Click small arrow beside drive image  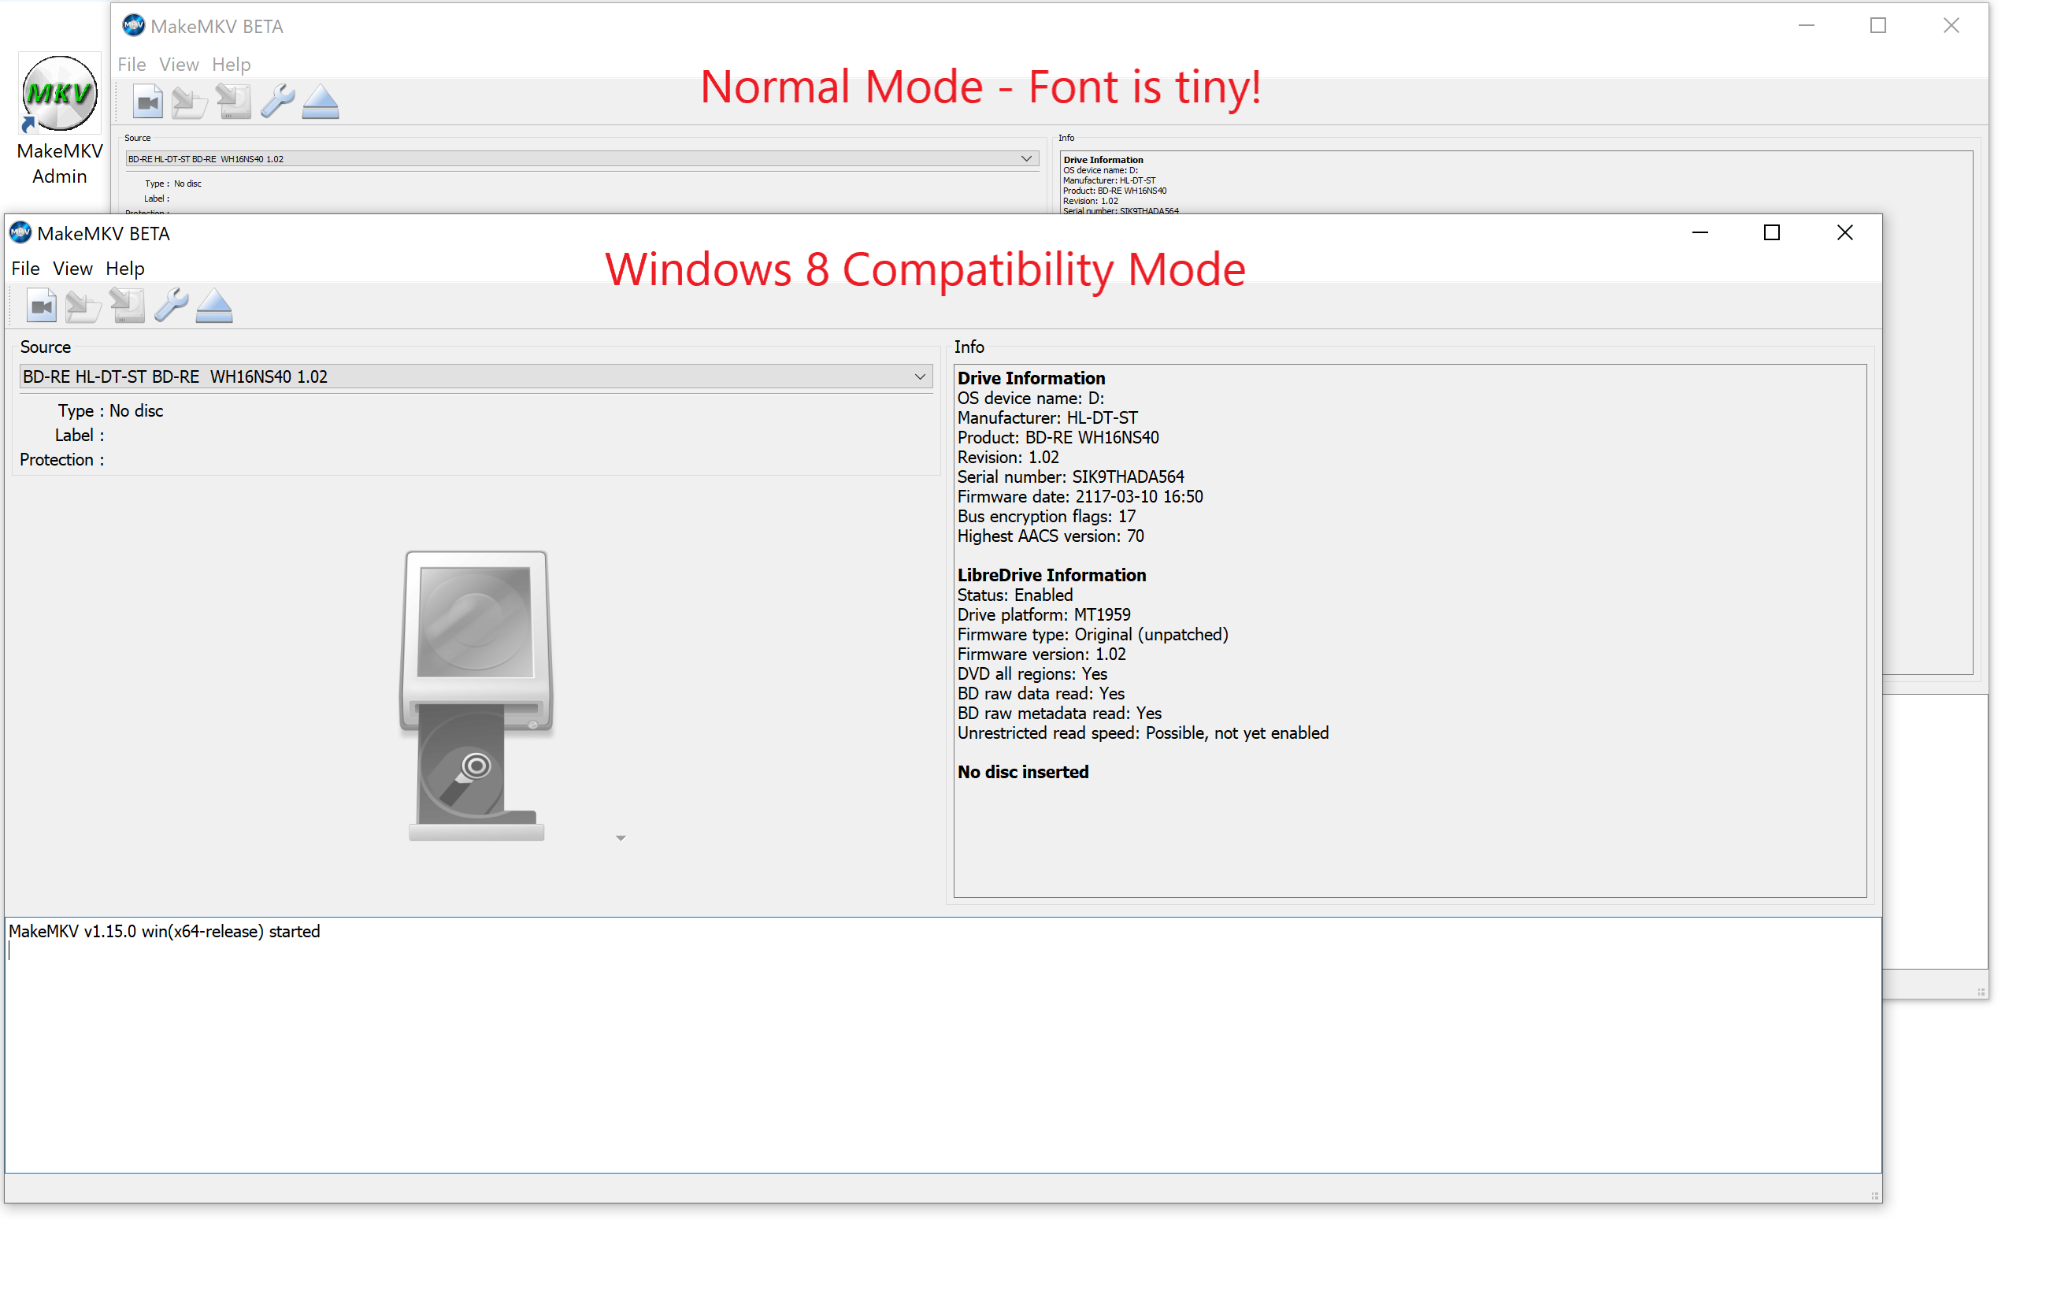point(621,838)
